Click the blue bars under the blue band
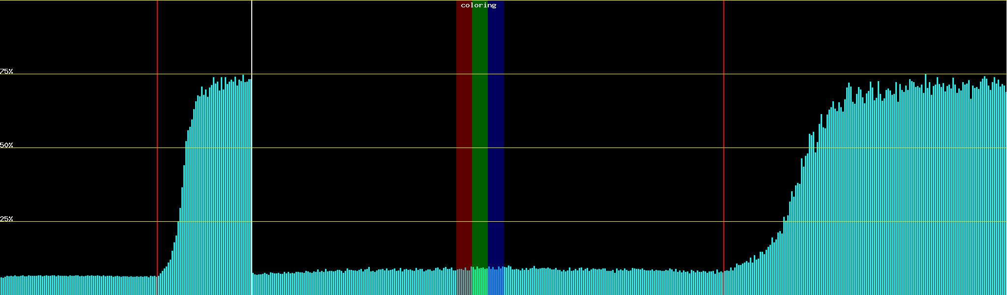1007x295 pixels. (x=496, y=283)
